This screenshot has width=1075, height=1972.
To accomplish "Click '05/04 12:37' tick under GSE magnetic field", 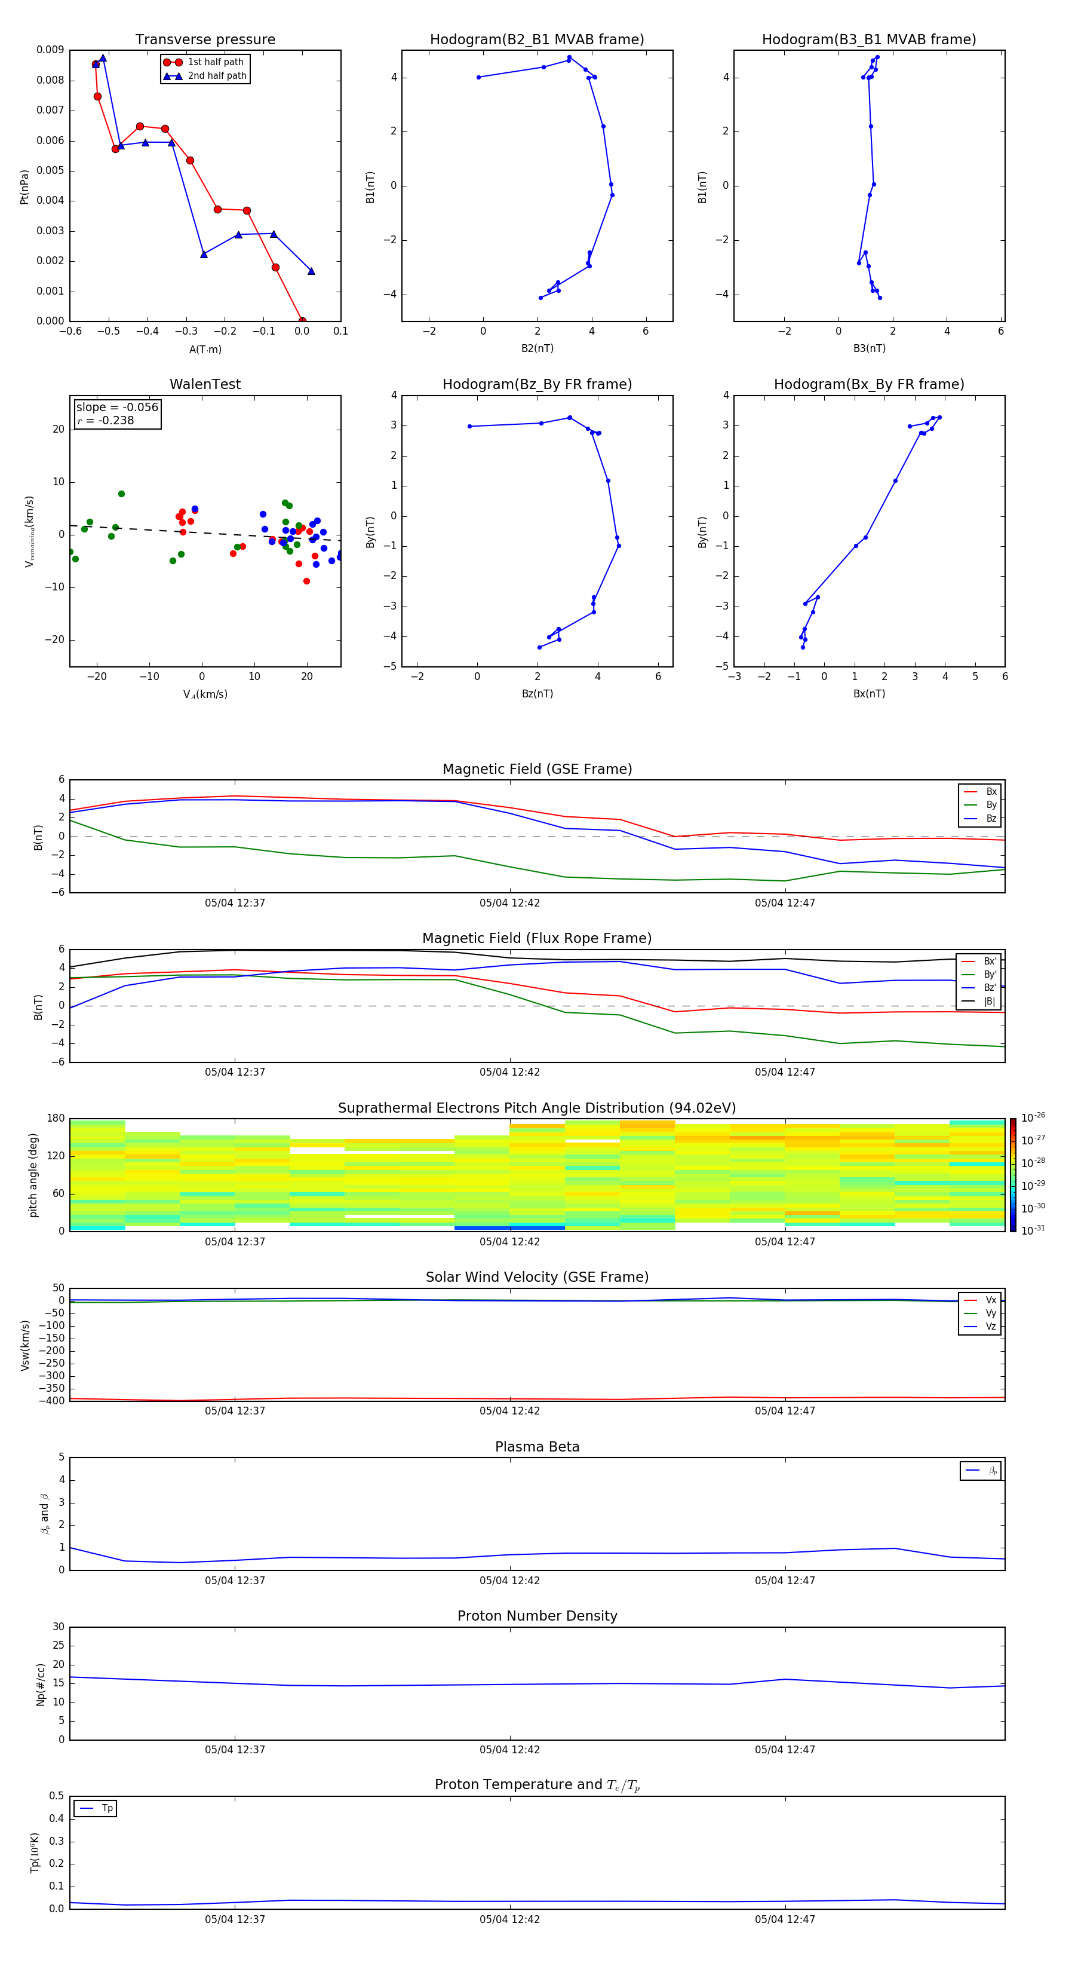I will point(235,902).
